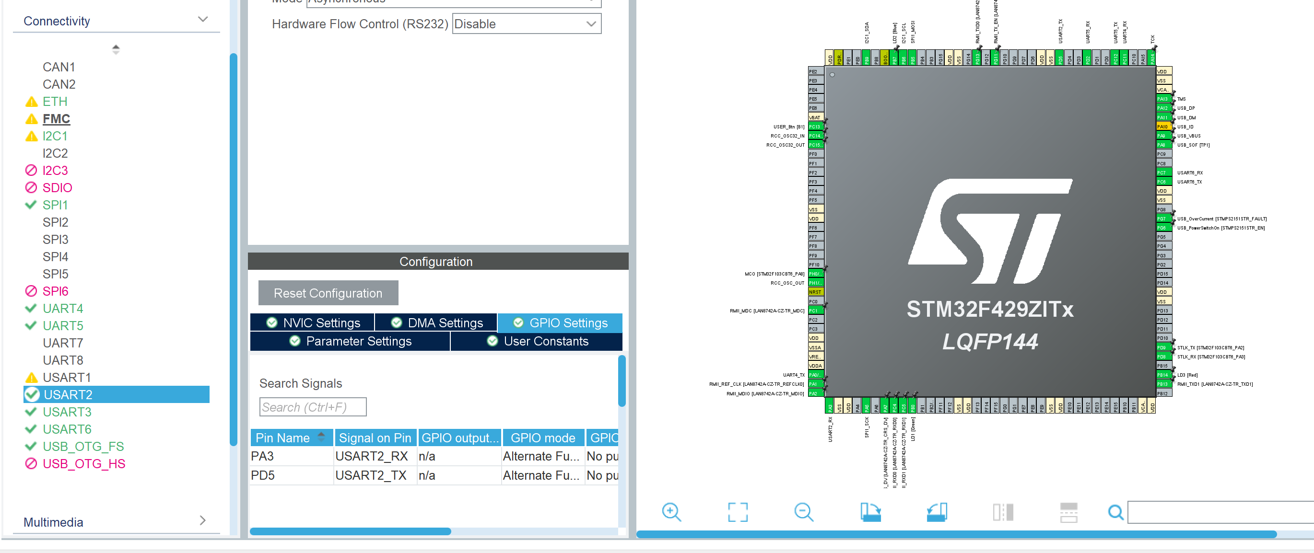Select CAN1 in the peripheral list
The height and width of the screenshot is (553, 1314).
59,67
